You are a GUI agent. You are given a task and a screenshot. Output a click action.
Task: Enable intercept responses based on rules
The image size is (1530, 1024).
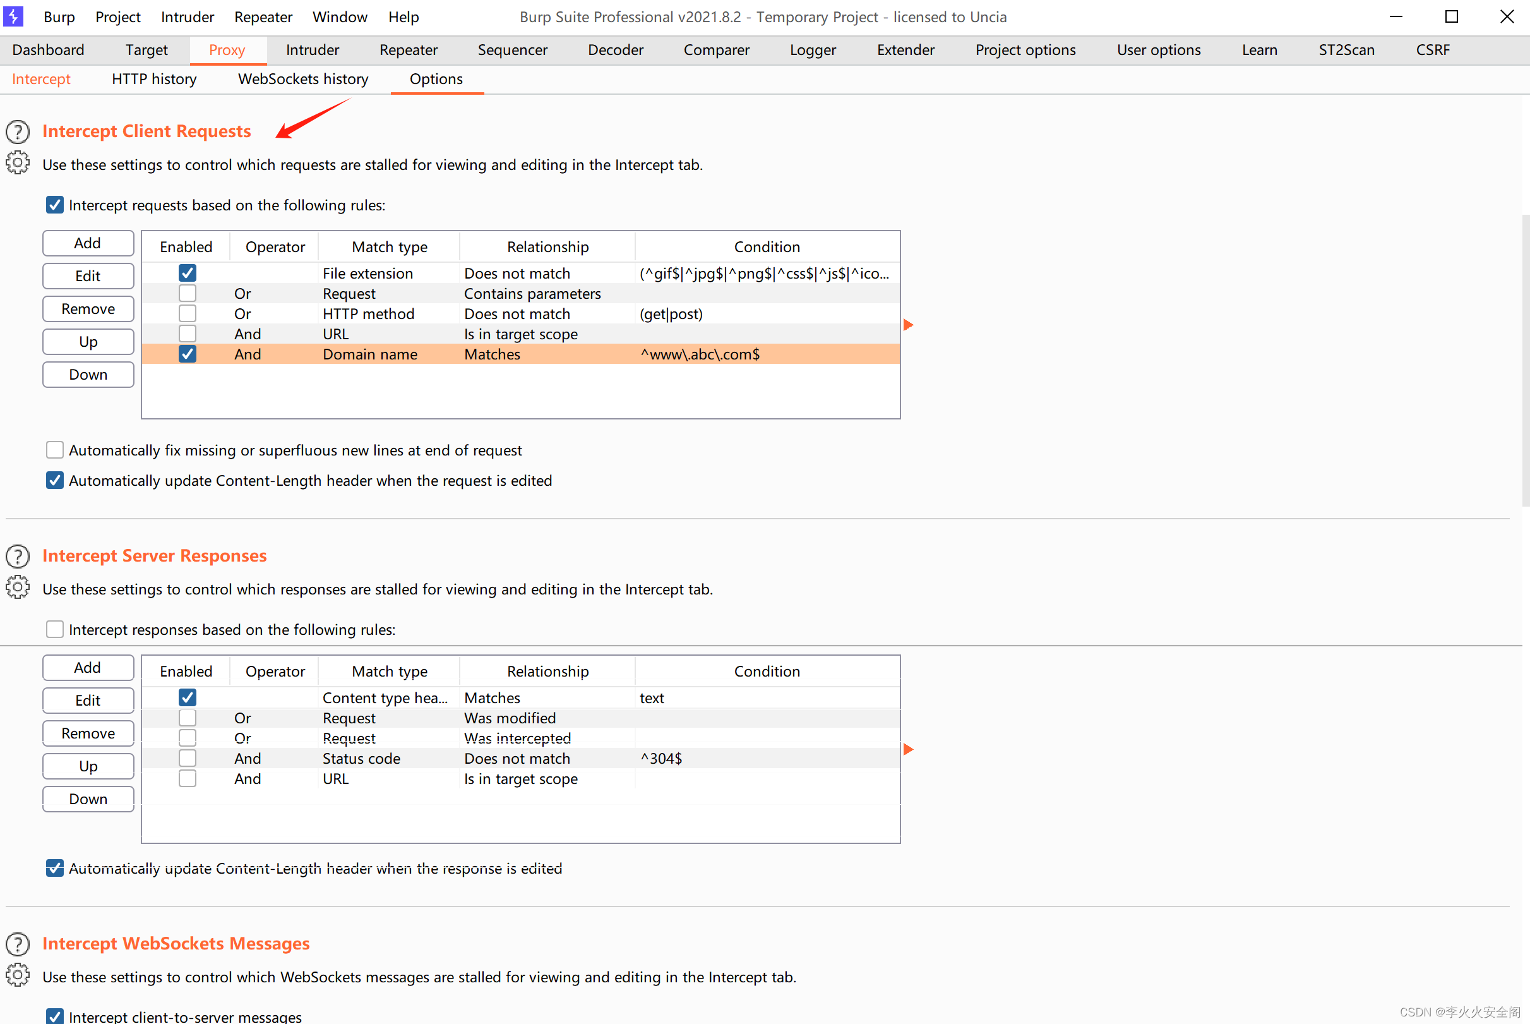coord(55,630)
